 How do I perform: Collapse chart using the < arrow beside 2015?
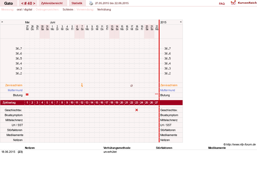181,22
